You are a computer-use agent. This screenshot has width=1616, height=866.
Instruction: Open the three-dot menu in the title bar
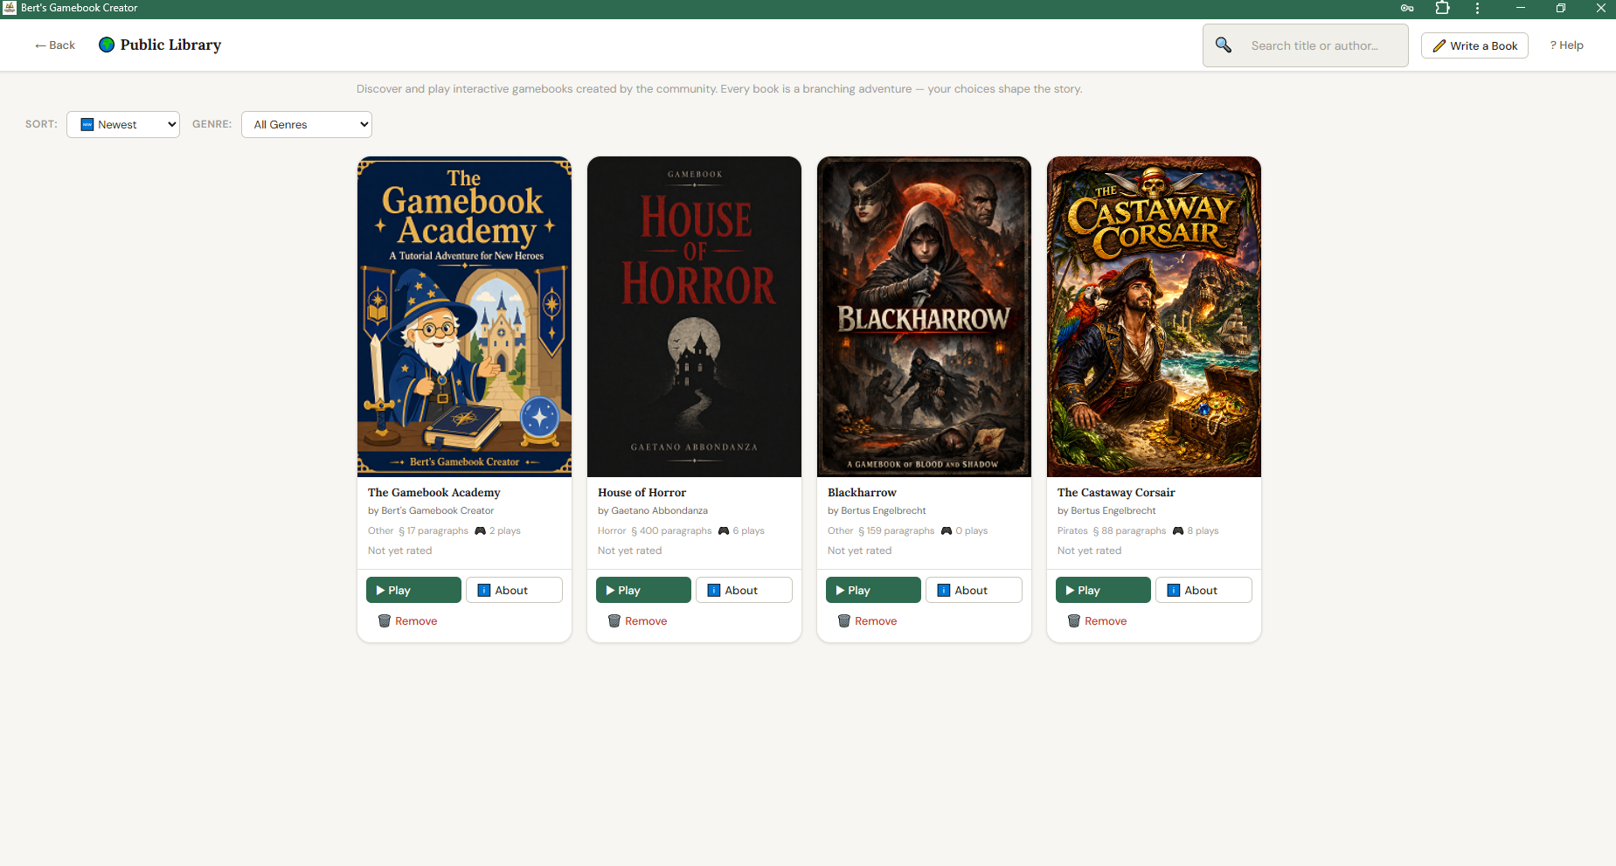pyautogui.click(x=1477, y=8)
